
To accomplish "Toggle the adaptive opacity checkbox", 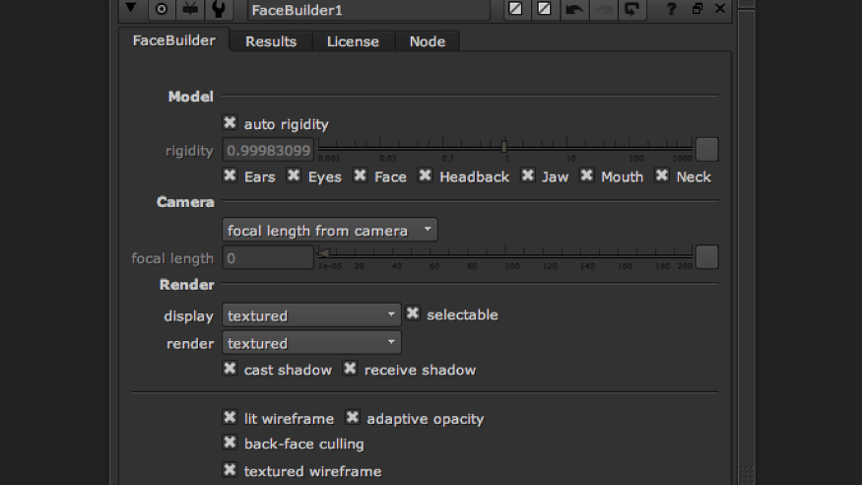I will [x=353, y=417].
